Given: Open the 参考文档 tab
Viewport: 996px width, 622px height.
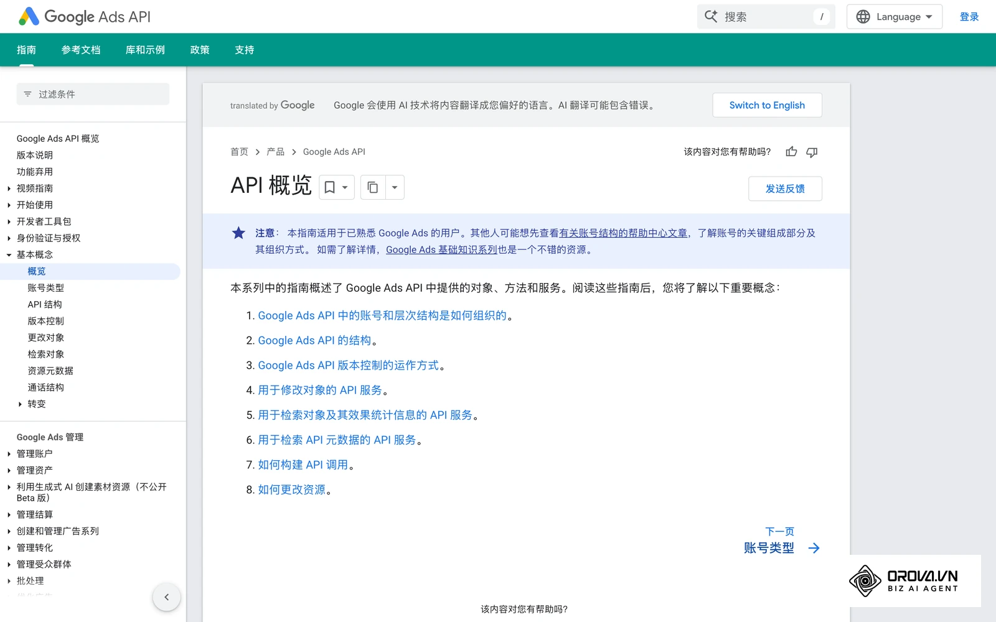Looking at the screenshot, I should tap(81, 50).
